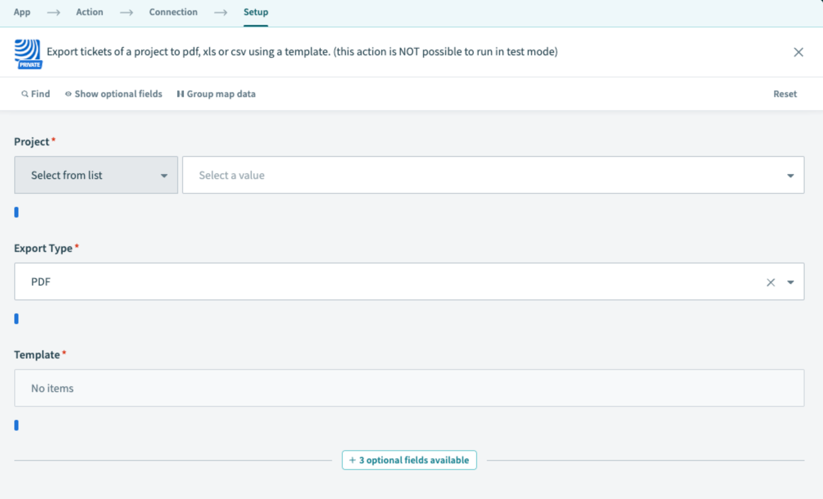Select the Setup step tab
The image size is (823, 499).
pyautogui.click(x=256, y=12)
